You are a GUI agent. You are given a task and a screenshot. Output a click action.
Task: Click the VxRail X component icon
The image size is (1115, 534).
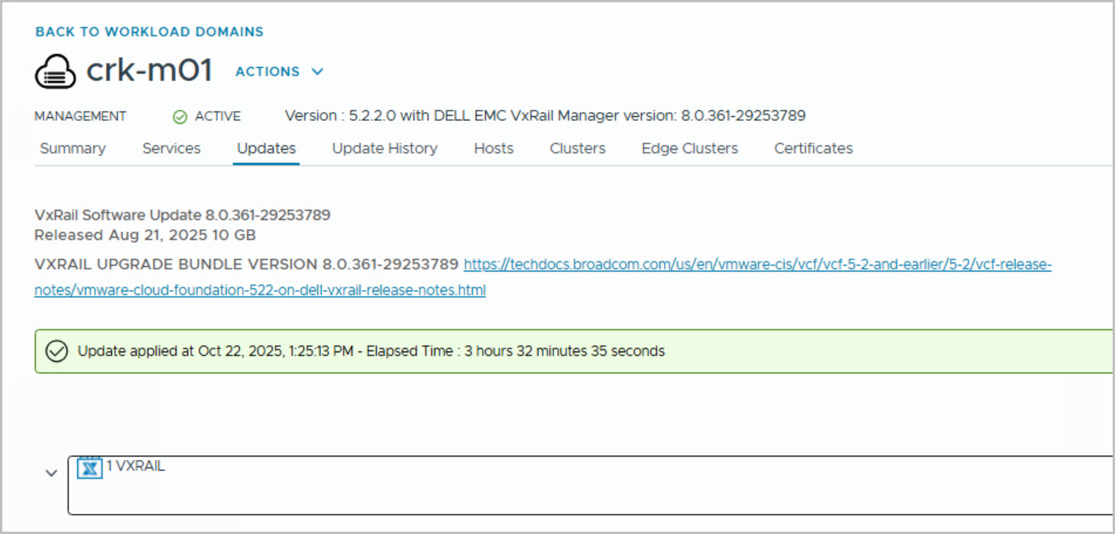pyautogui.click(x=90, y=468)
